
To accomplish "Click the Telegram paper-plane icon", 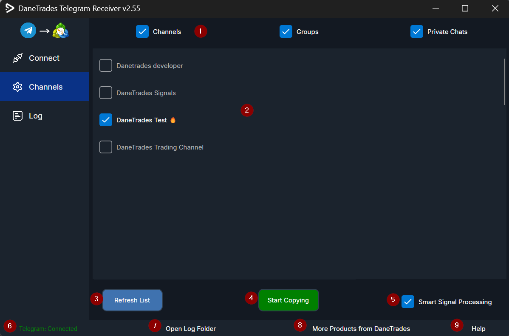I will (28, 31).
